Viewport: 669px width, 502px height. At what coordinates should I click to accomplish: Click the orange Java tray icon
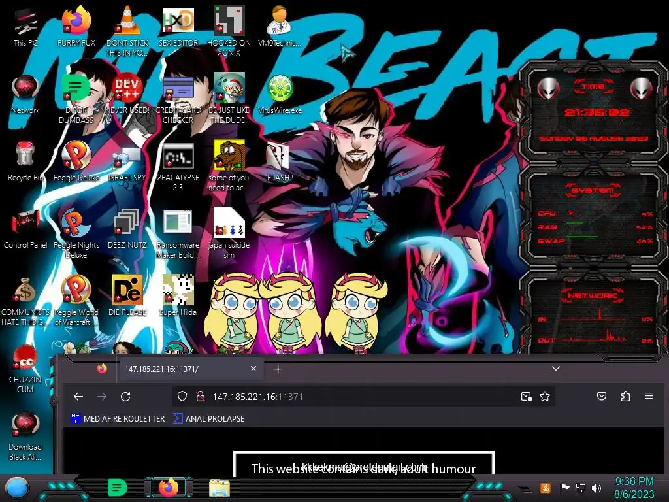[545, 488]
